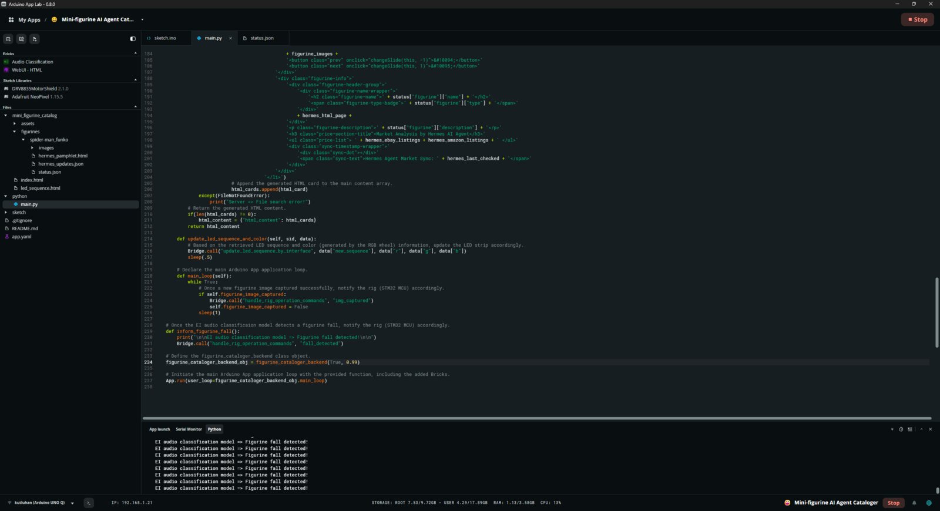This screenshot has height=511, width=940.
Task: Open the app name dropdown arrow in header
Action: tap(142, 19)
